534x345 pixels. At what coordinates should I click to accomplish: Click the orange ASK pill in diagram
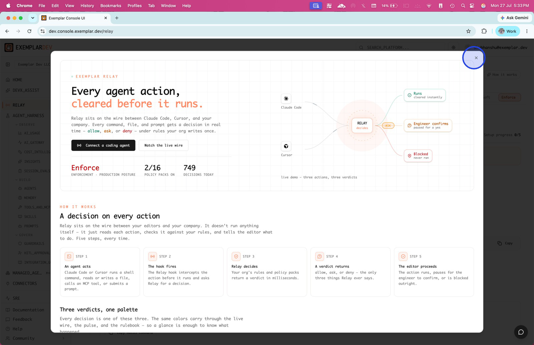point(388,126)
